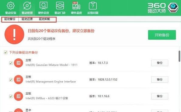
Task: Select 驱动管理 refresh icon
Action: (27, 5)
